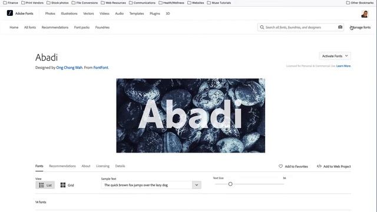
Task: Expand the Activate Fonts dropdown
Action: click(335, 56)
